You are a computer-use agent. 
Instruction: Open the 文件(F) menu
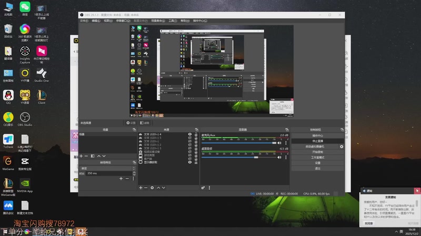click(x=84, y=20)
